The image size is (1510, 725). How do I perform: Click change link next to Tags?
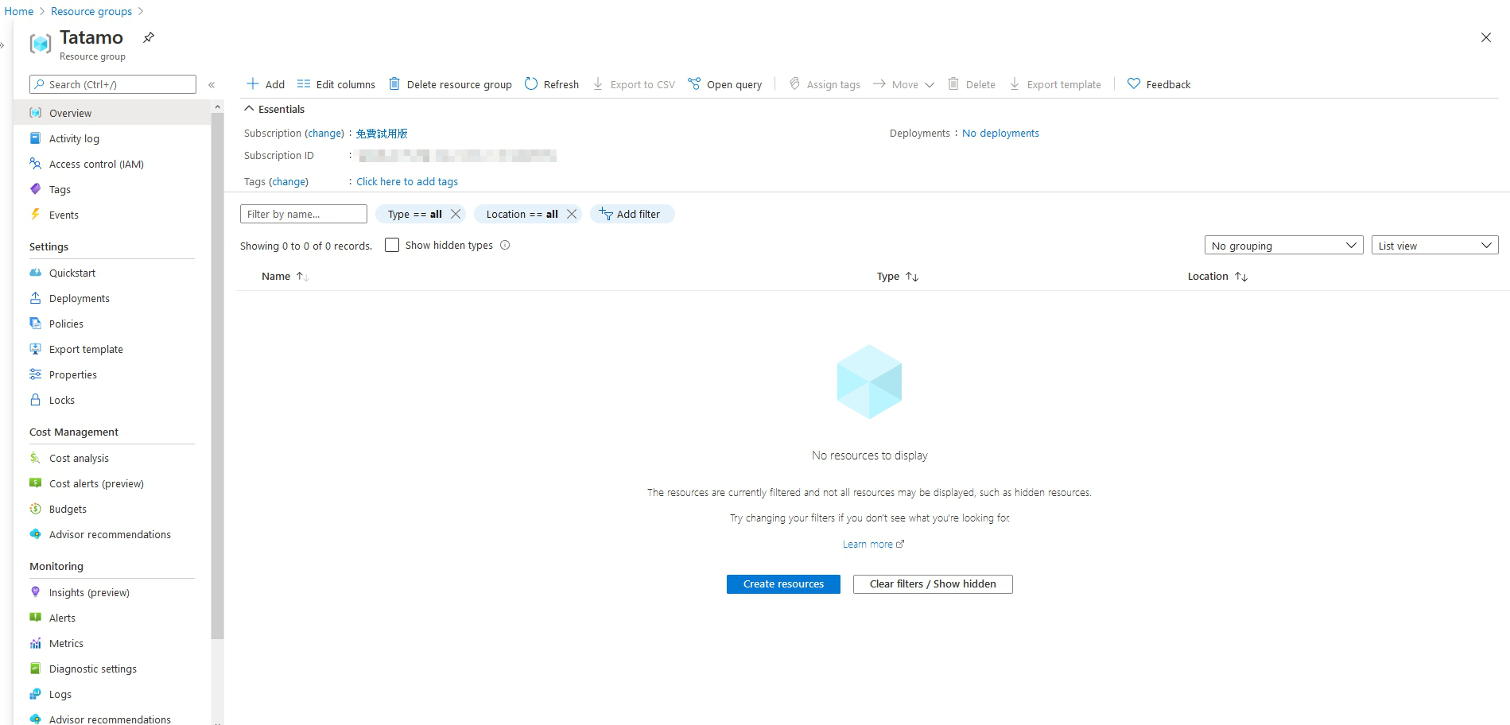point(289,181)
